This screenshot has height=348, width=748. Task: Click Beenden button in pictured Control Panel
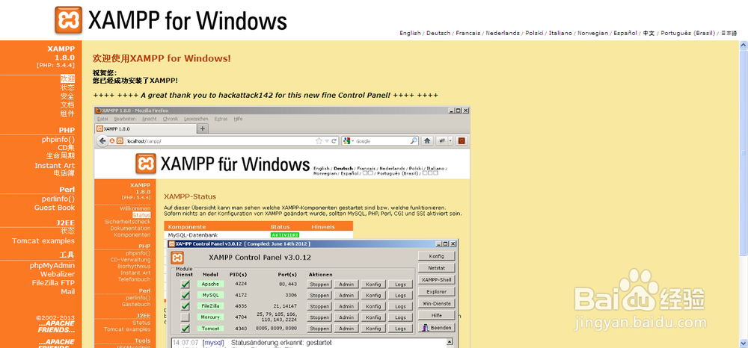coord(437,328)
